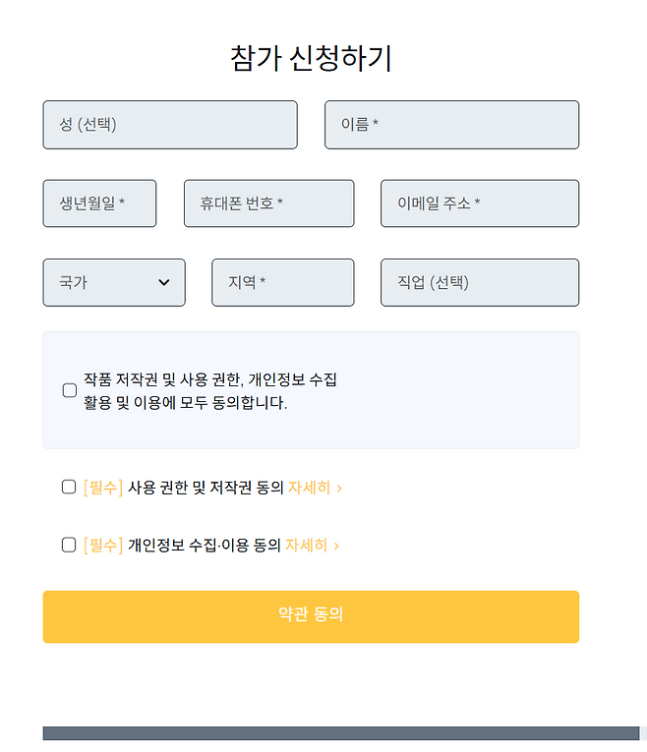
Task: Click the 모두 동의합니다 agreement text label
Action: (x=210, y=390)
